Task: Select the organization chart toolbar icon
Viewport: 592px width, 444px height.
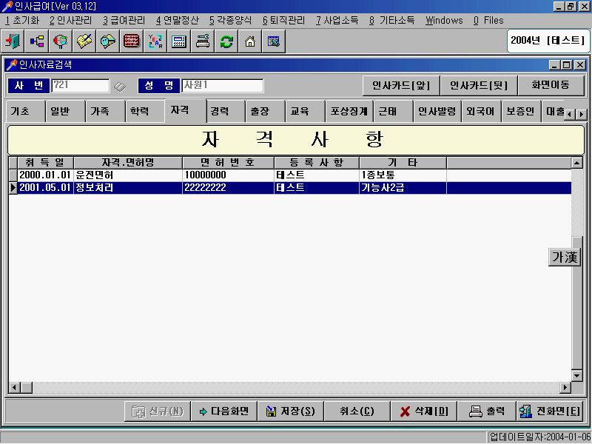Action: click(x=36, y=41)
